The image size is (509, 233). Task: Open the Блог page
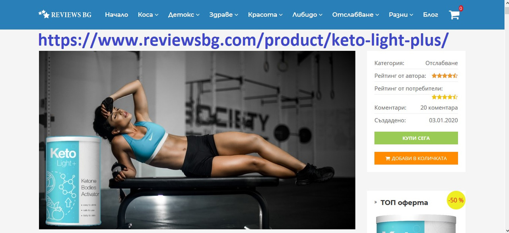coord(431,15)
